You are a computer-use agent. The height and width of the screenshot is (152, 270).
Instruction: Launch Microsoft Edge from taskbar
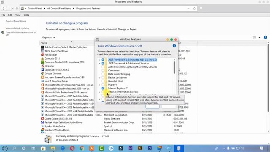pos(63,148)
